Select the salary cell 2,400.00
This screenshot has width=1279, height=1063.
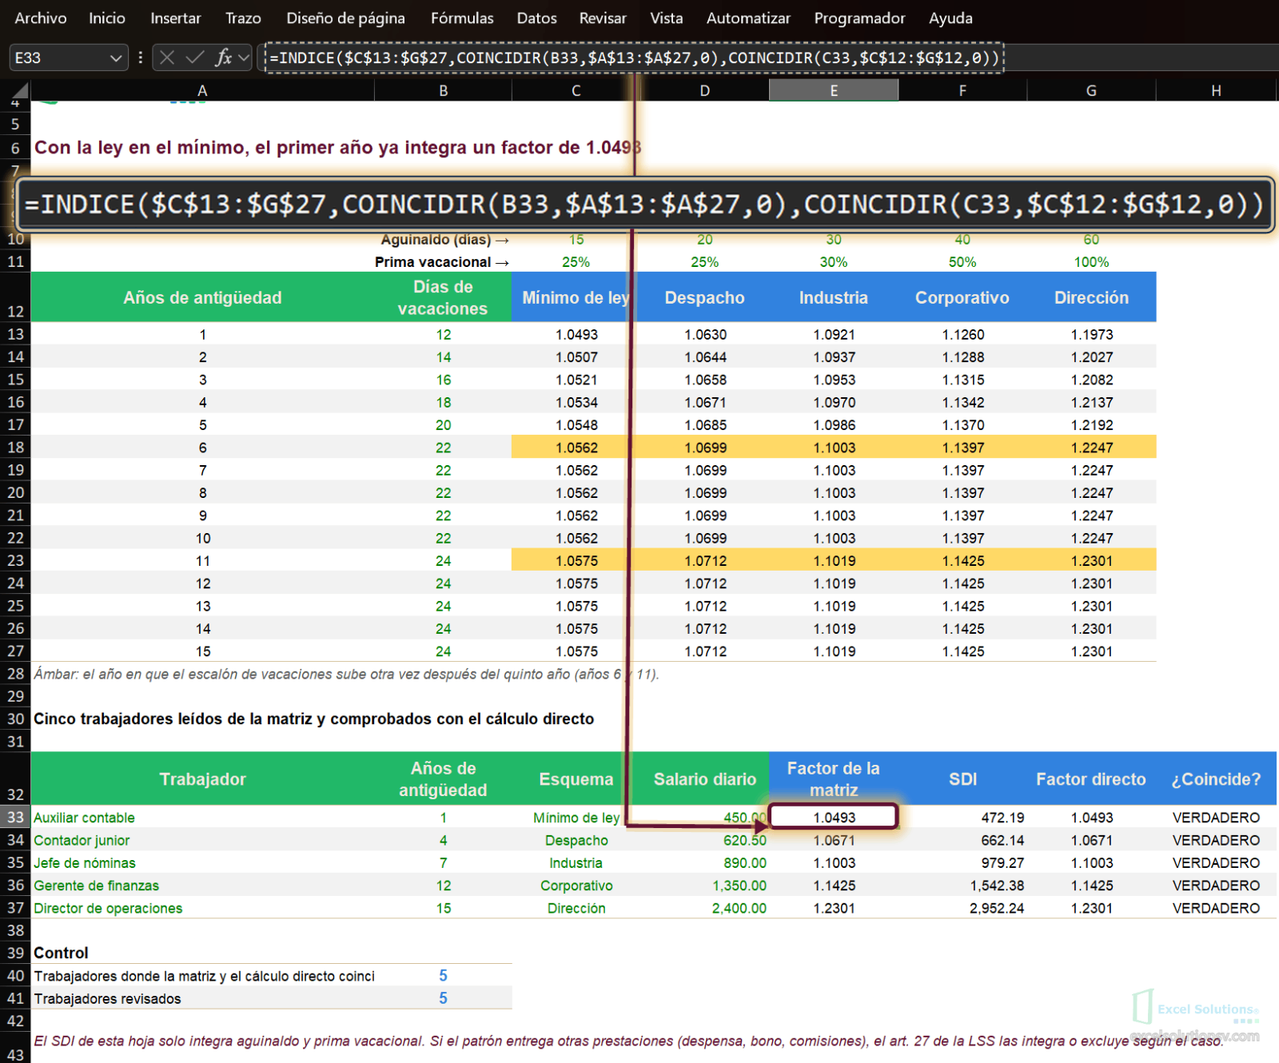[x=704, y=908]
